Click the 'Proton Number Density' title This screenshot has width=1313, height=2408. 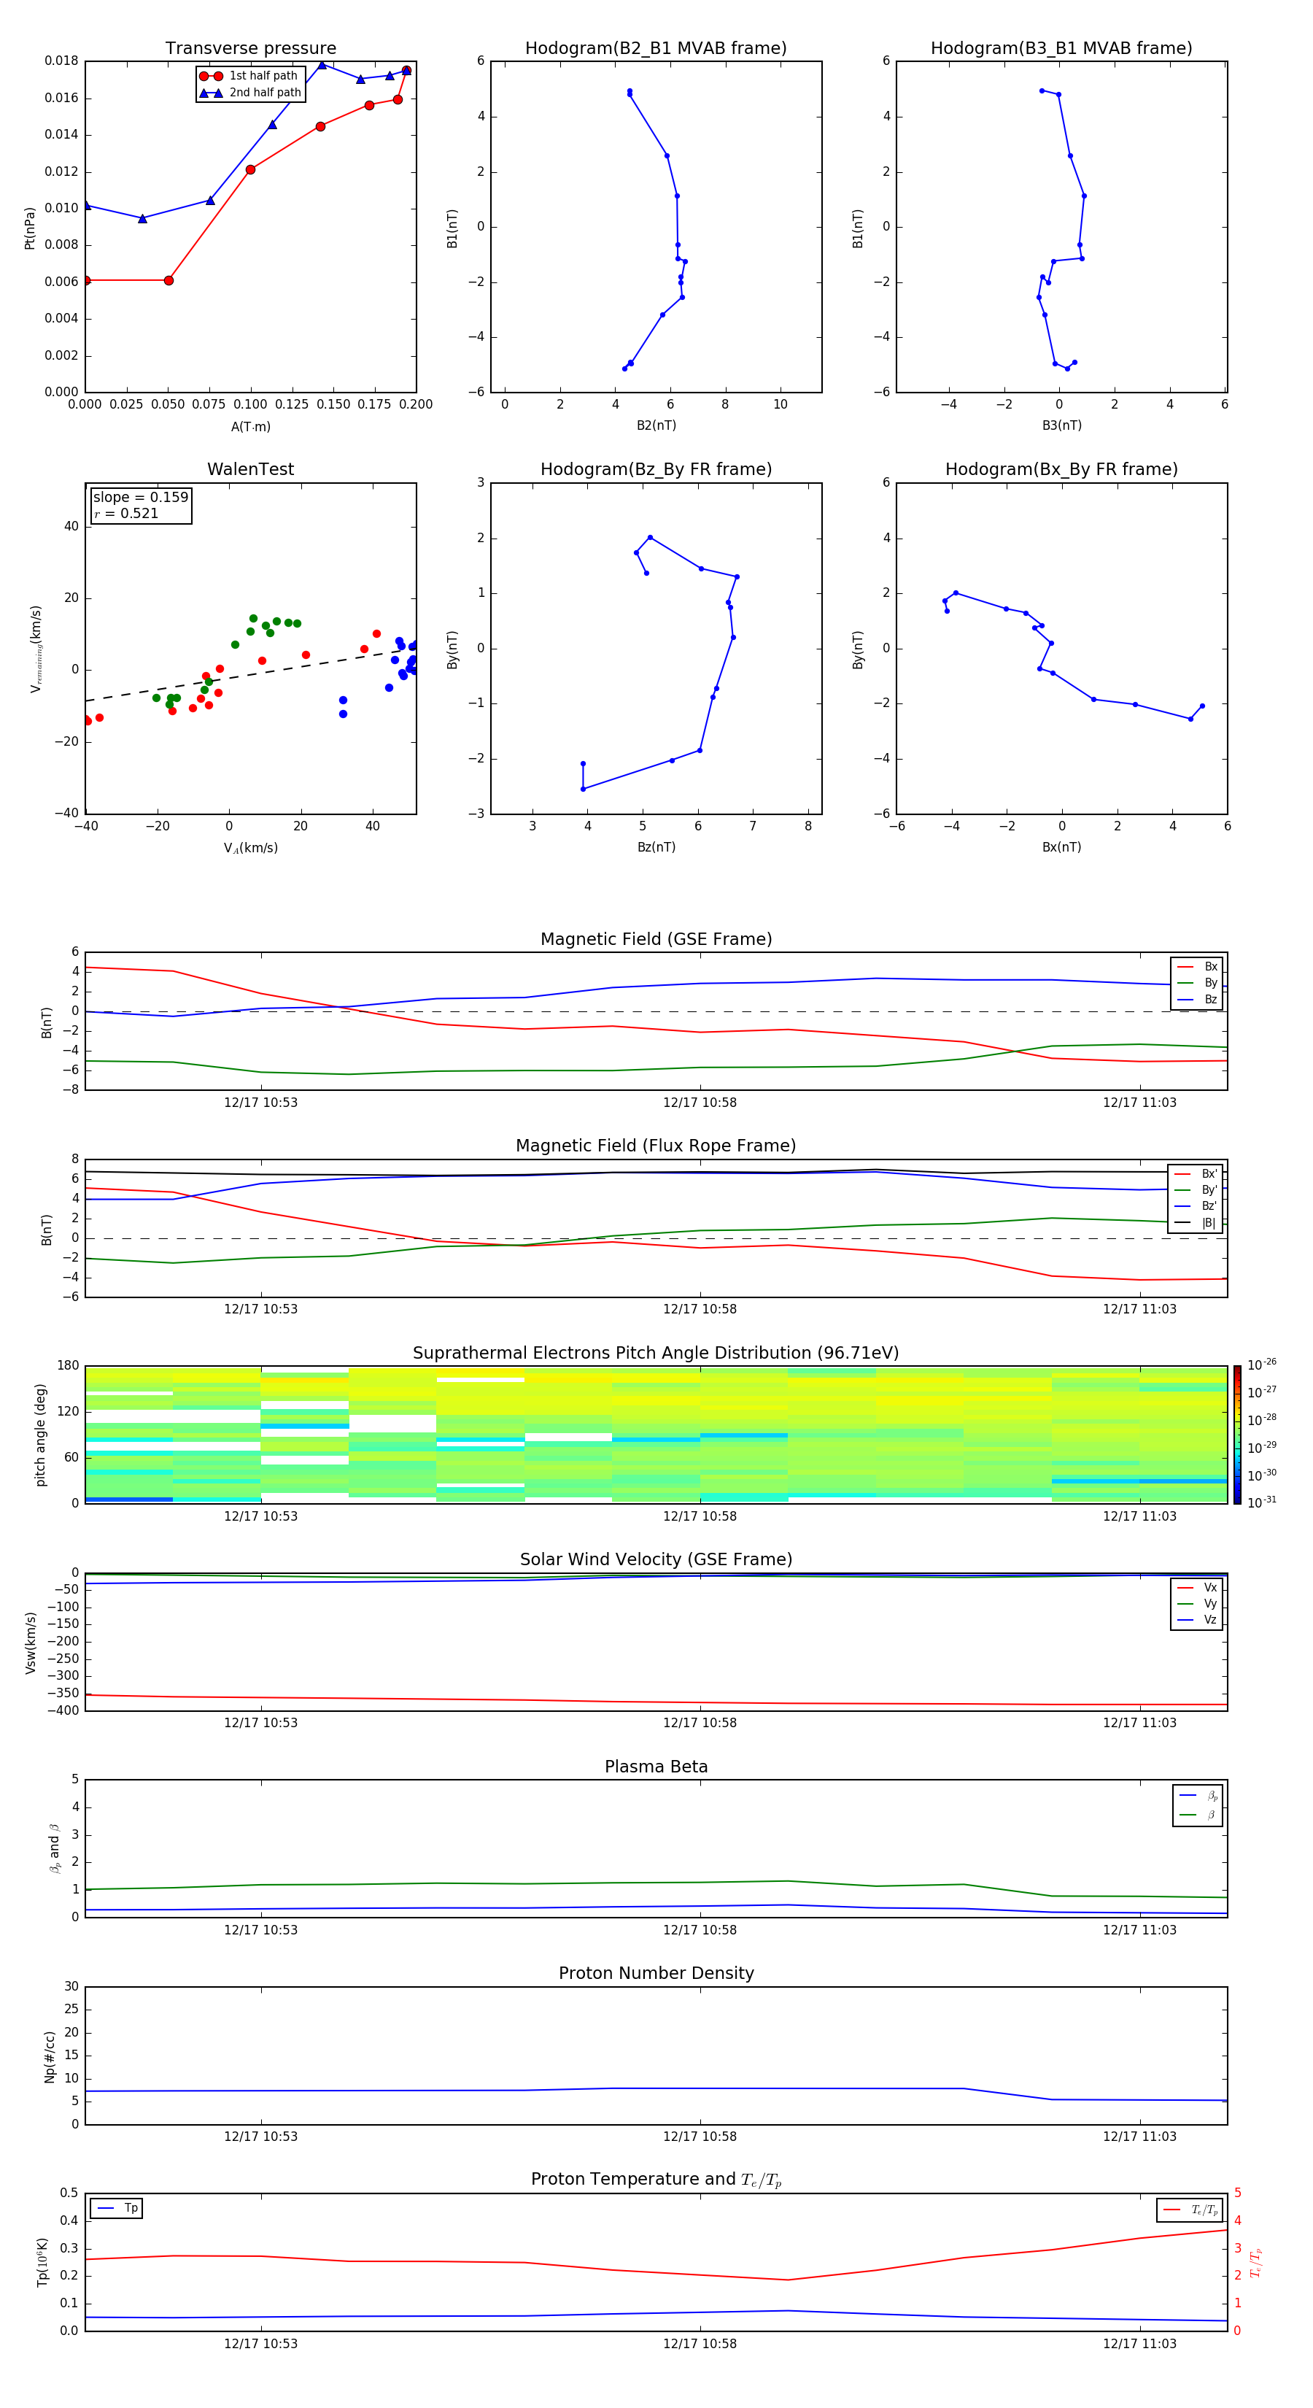tap(656, 1975)
